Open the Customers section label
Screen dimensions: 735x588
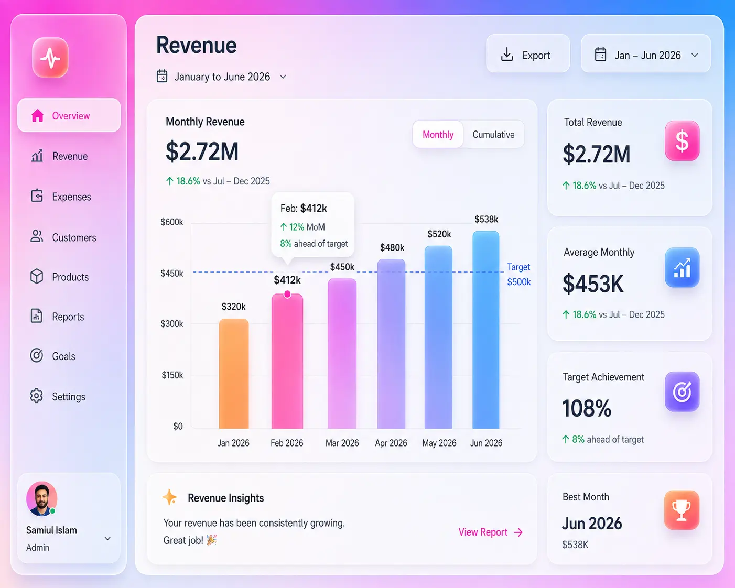pos(74,237)
